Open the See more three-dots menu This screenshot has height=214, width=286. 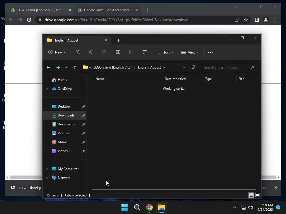point(210,52)
